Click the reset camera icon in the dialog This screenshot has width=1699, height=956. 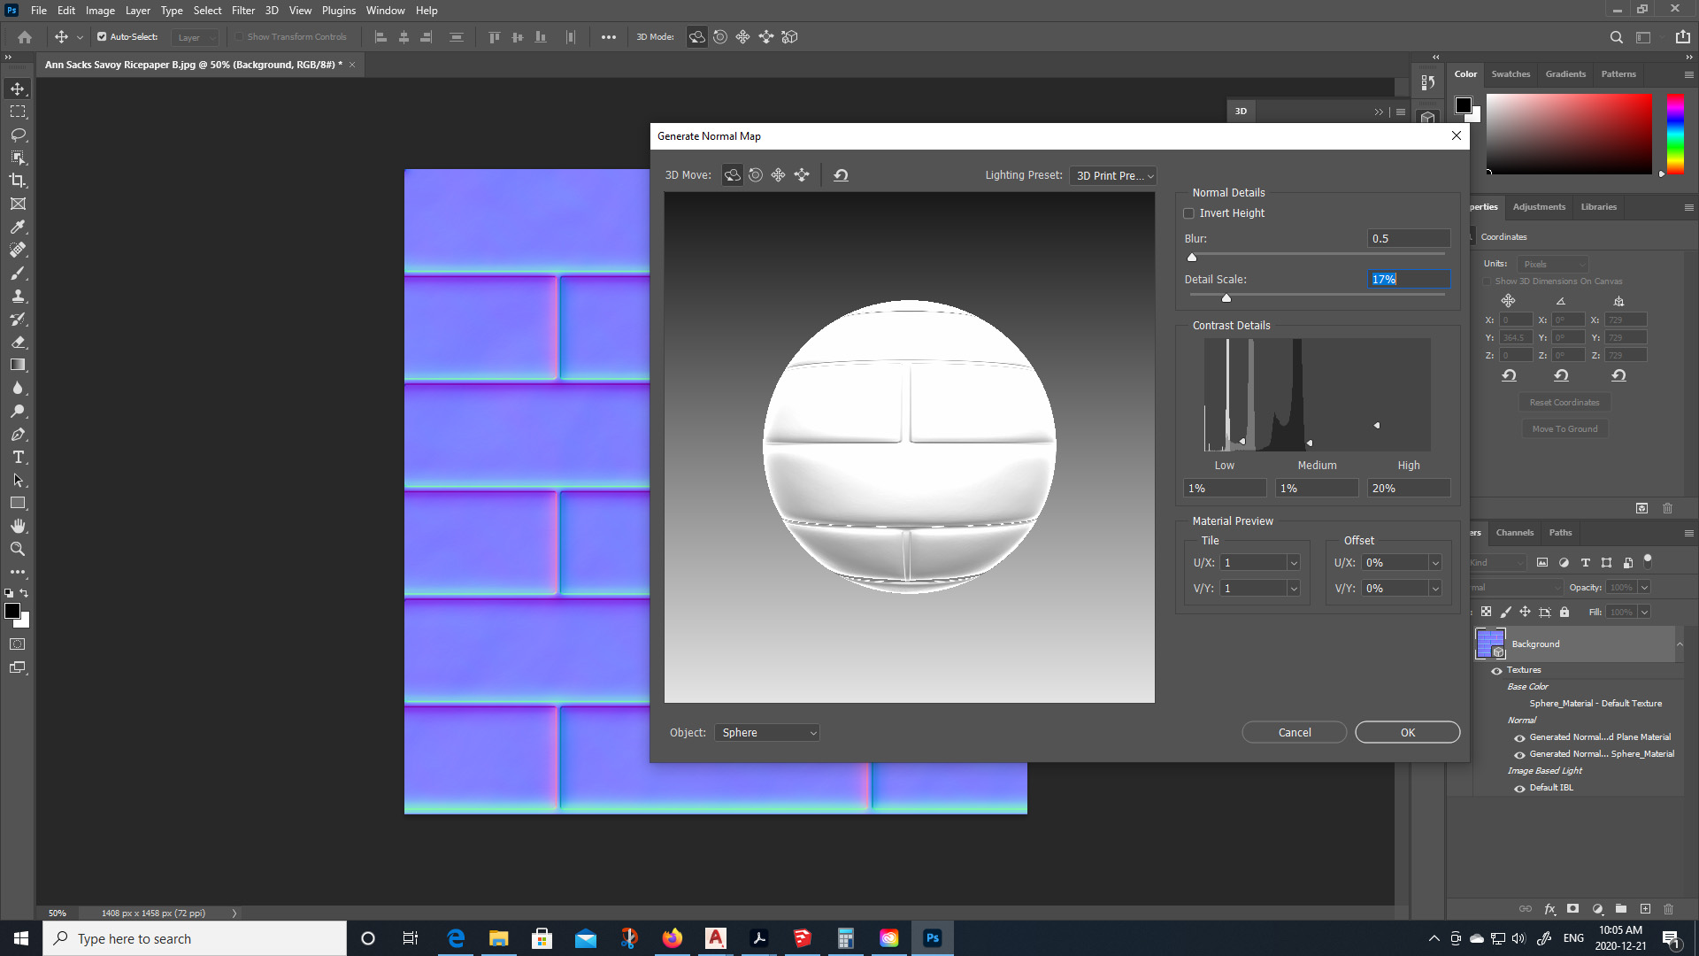tap(841, 174)
